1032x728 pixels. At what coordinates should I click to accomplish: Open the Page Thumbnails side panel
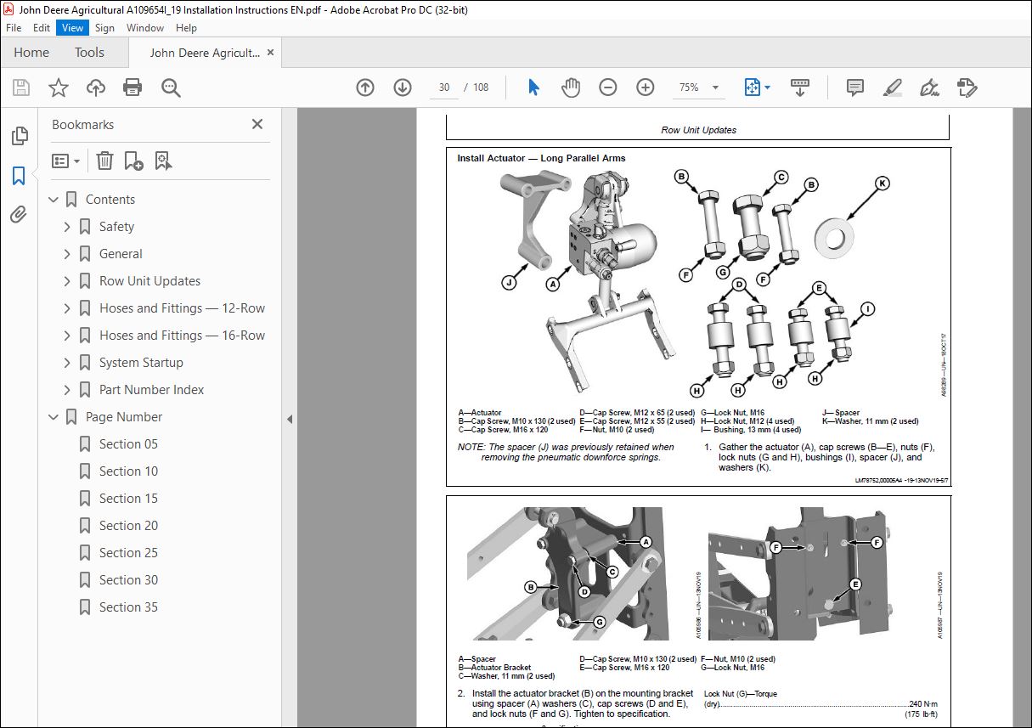point(19,136)
